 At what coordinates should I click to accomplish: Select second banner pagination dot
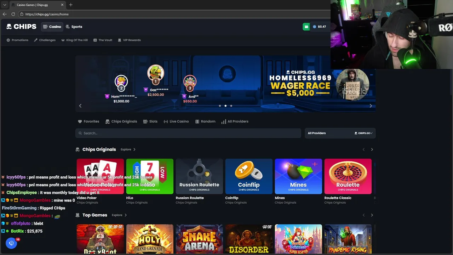pos(225,106)
